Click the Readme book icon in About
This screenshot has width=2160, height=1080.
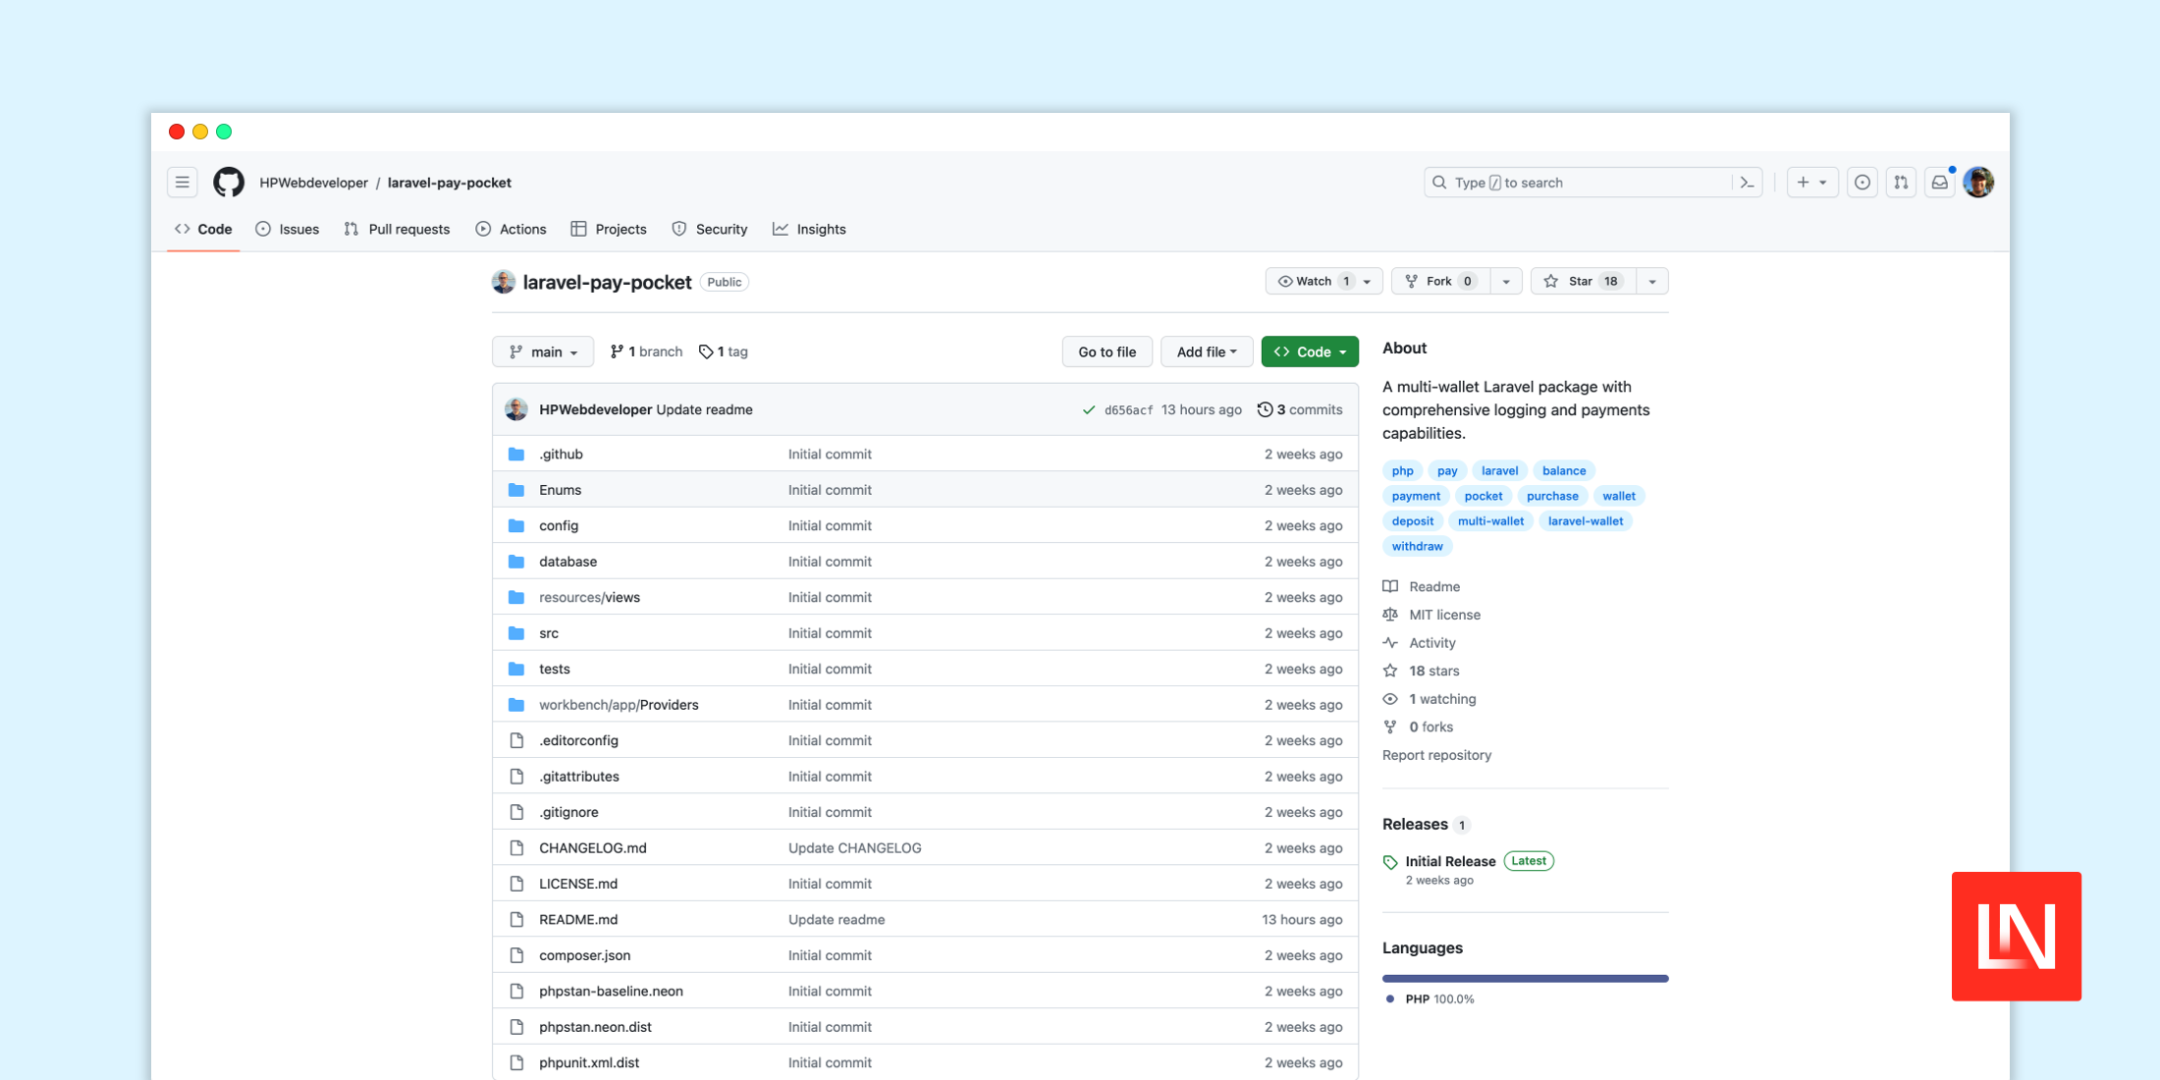[x=1390, y=586]
